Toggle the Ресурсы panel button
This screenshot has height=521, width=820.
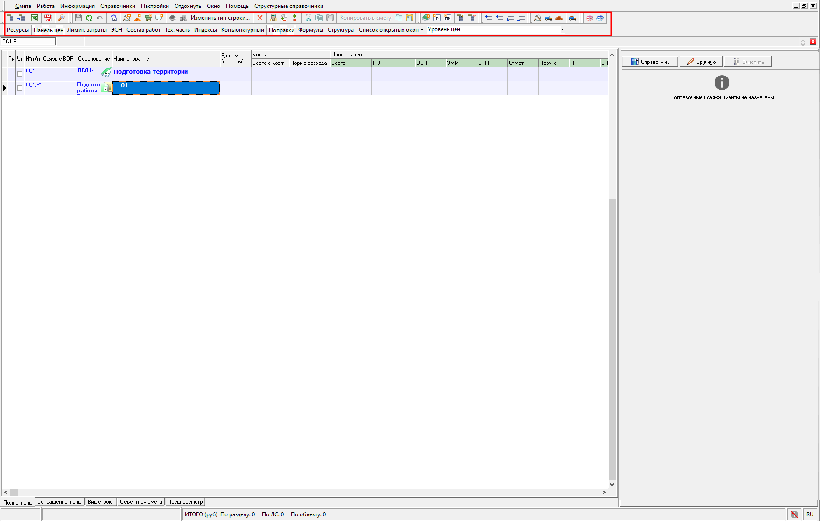[x=18, y=30]
